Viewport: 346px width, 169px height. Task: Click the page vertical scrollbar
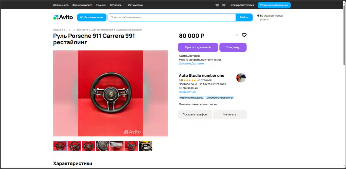[x=344, y=35]
